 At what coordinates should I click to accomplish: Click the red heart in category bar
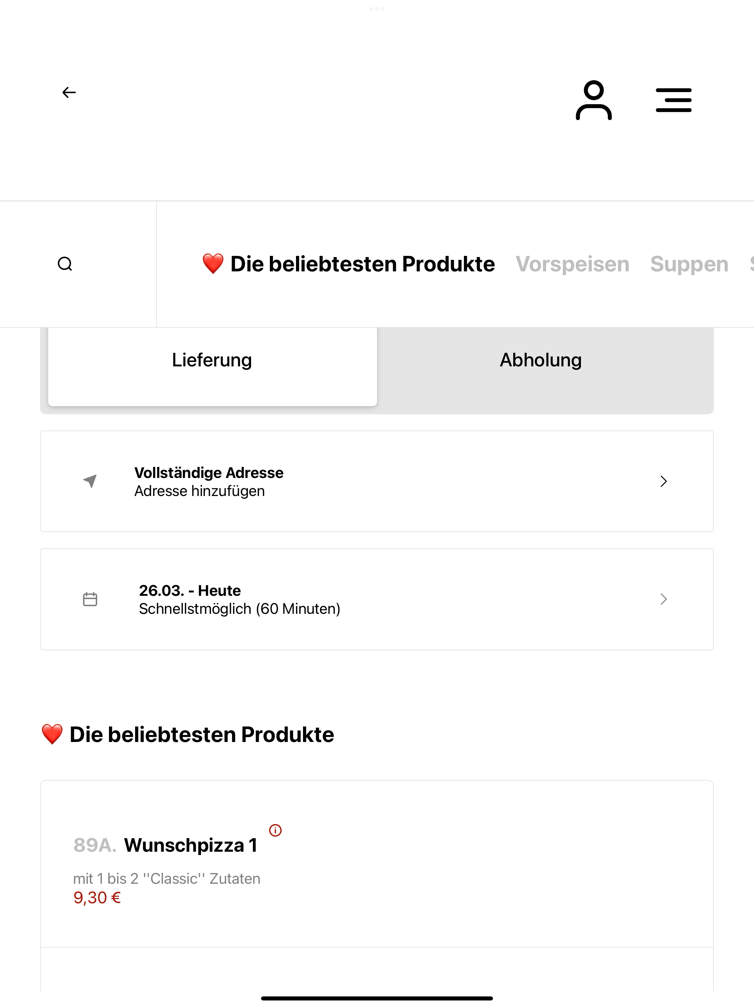213,264
